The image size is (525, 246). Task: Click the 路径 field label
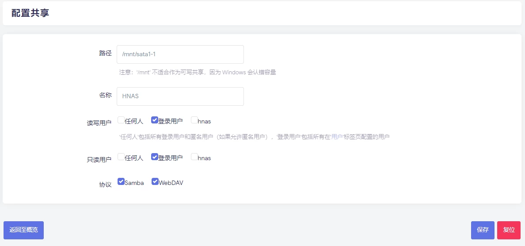pyautogui.click(x=105, y=53)
